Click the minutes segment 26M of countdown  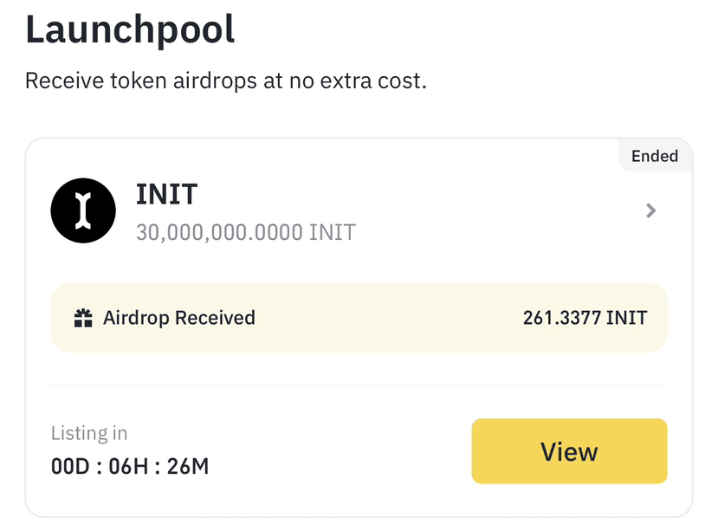coord(188,467)
